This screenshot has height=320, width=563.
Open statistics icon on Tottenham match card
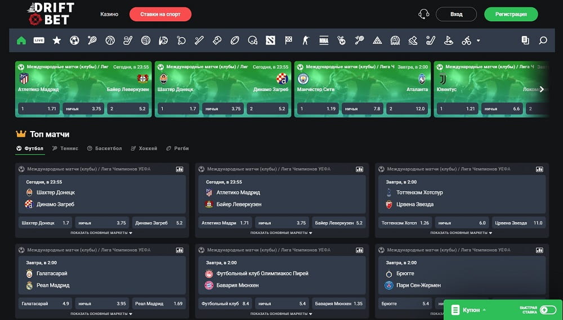click(539, 169)
